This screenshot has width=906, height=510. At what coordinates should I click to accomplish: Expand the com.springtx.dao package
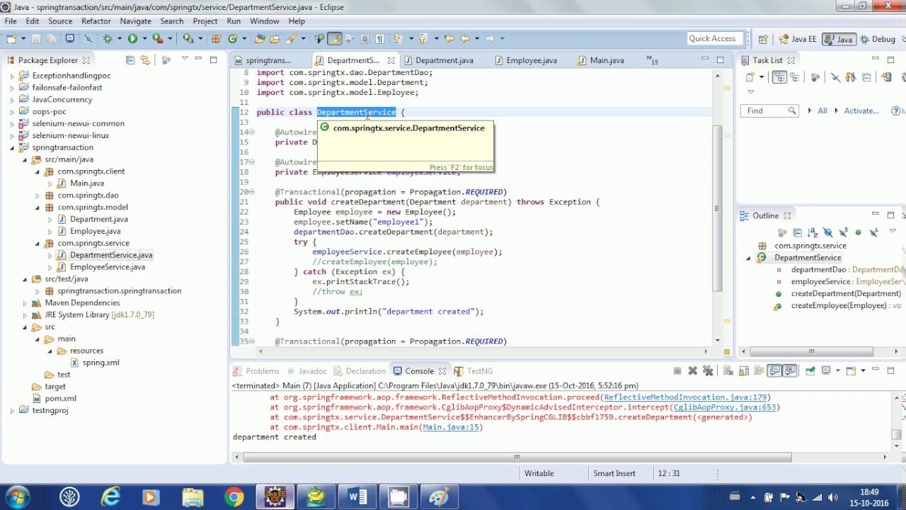(x=38, y=195)
